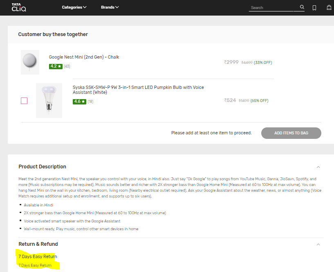The image size is (334, 272).
Task: Click 'Voice activated smart speaker' bullet text
Action: 72,221
